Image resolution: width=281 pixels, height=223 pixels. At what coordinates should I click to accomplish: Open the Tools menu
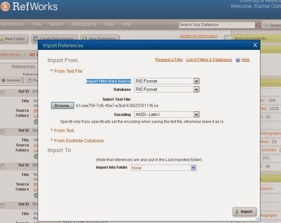tap(109, 24)
